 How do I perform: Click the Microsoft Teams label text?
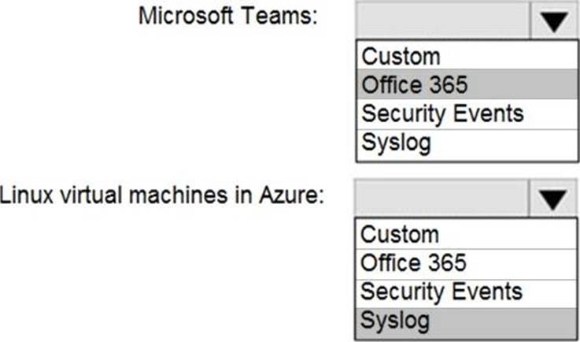(228, 17)
